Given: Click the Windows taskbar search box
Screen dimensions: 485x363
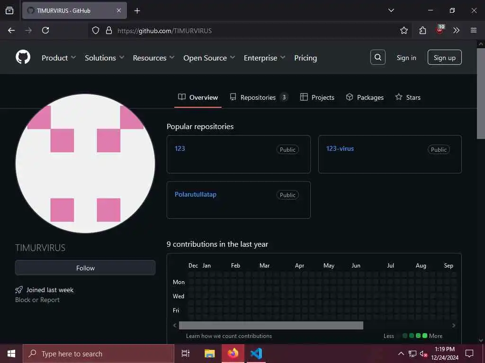Looking at the screenshot, I should [99, 354].
